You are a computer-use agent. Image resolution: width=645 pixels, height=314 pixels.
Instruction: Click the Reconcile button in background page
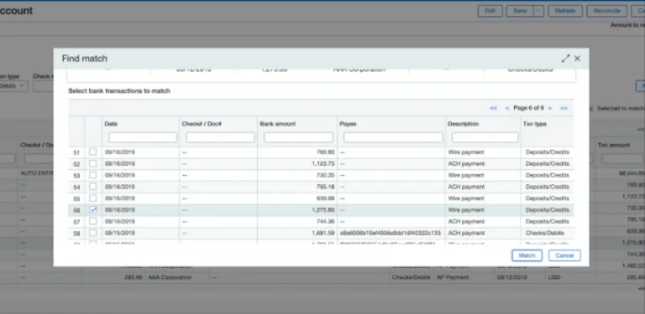tap(606, 11)
